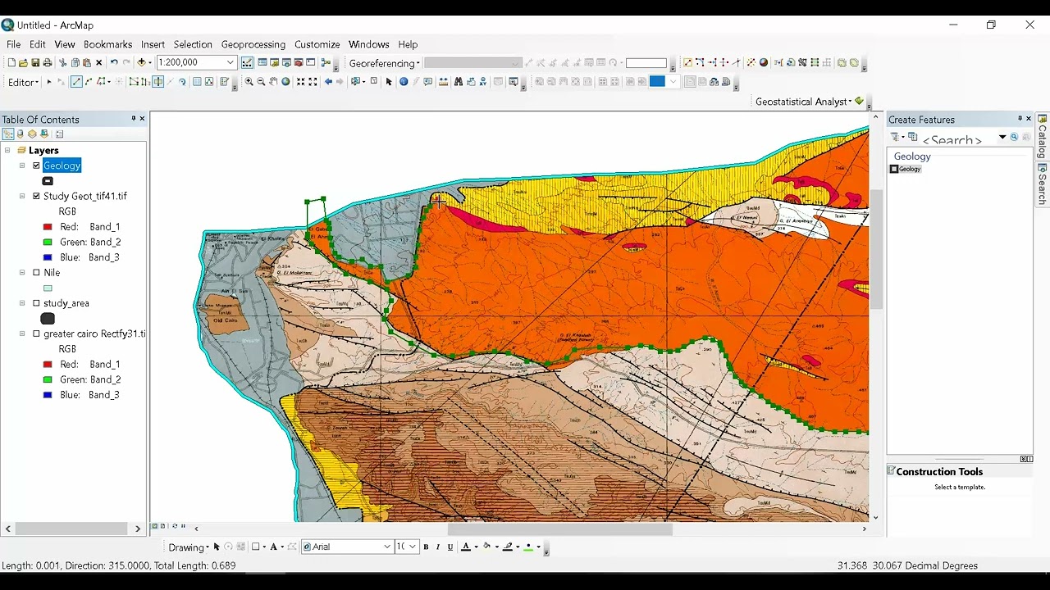Viewport: 1050px width, 590px height.
Task: Collapse the Study Geot_tif41.tif layer tree
Action: (22, 197)
